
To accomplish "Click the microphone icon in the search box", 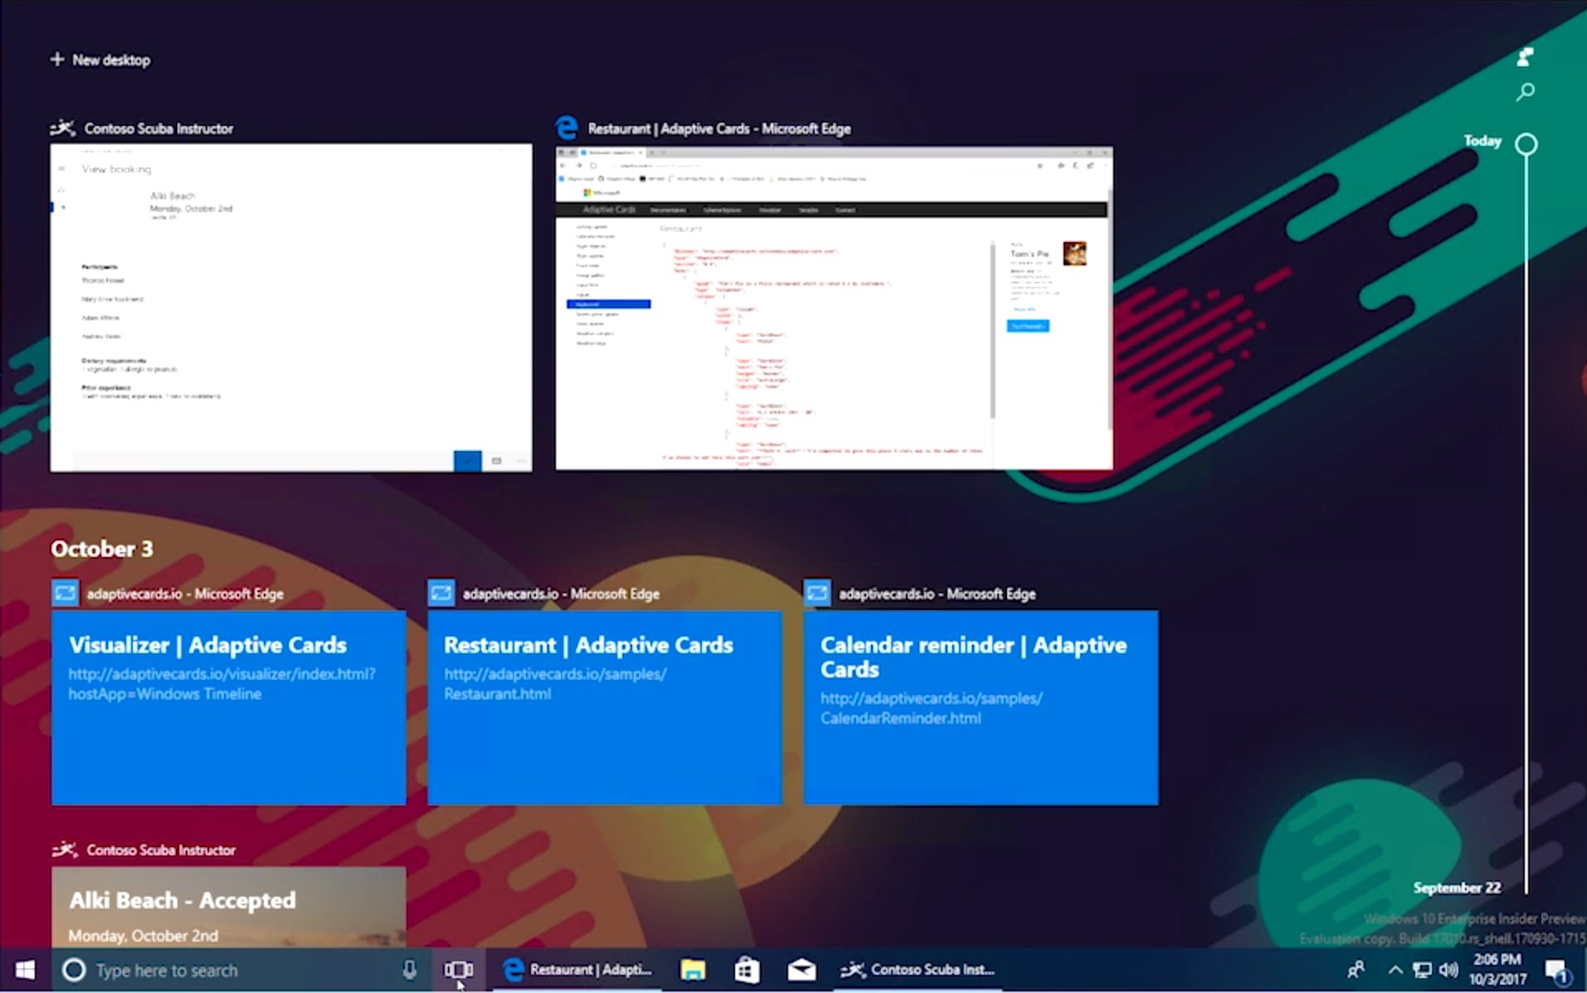I will click(x=409, y=970).
